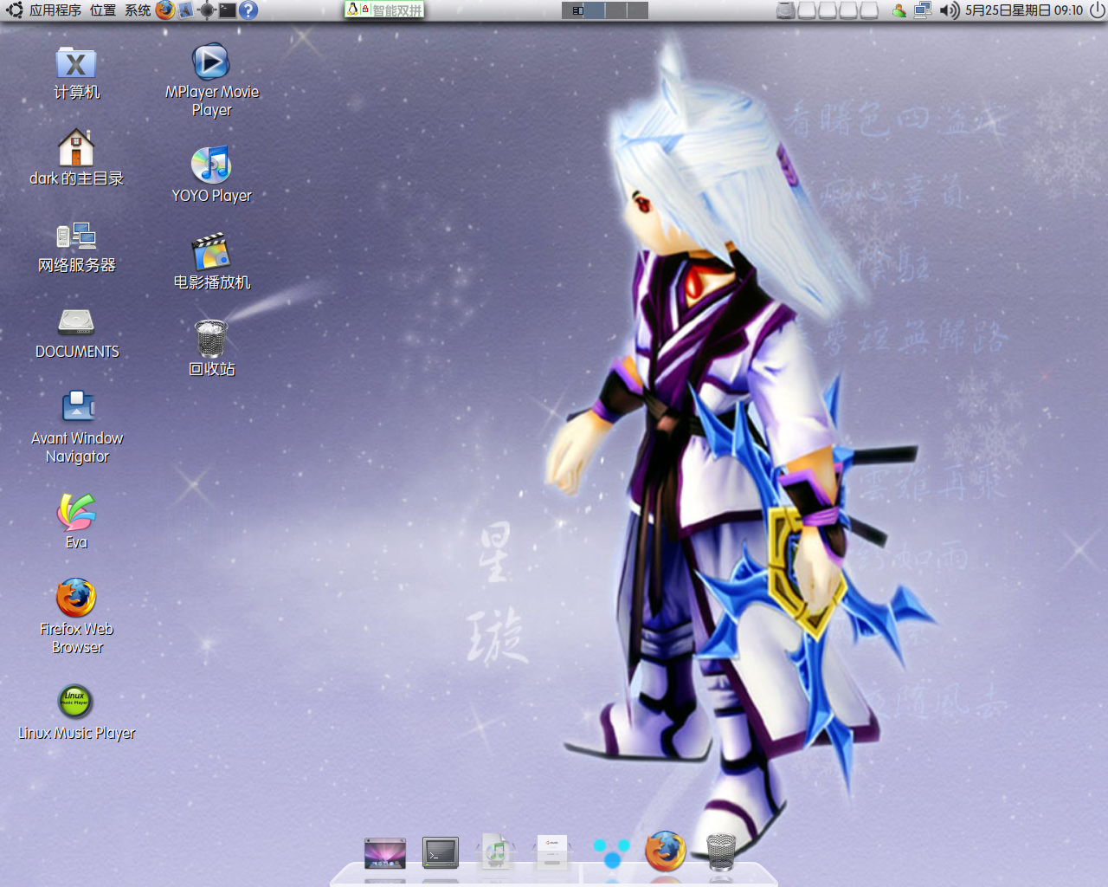Viewport: 1108px width, 887px height.
Task: Open the terminal launcher in top panel
Action: coord(227,10)
